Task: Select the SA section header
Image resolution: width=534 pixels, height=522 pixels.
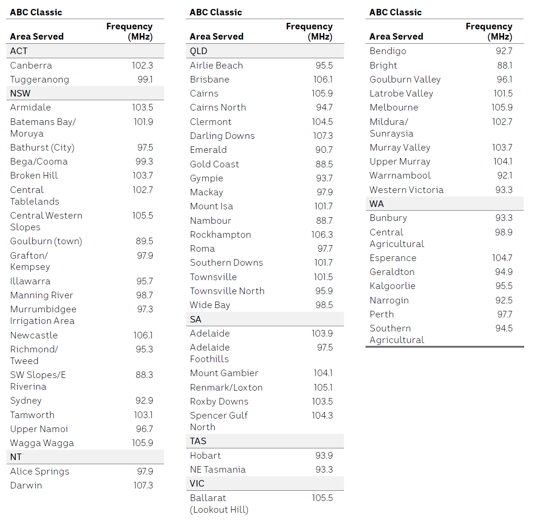Action: [265, 319]
